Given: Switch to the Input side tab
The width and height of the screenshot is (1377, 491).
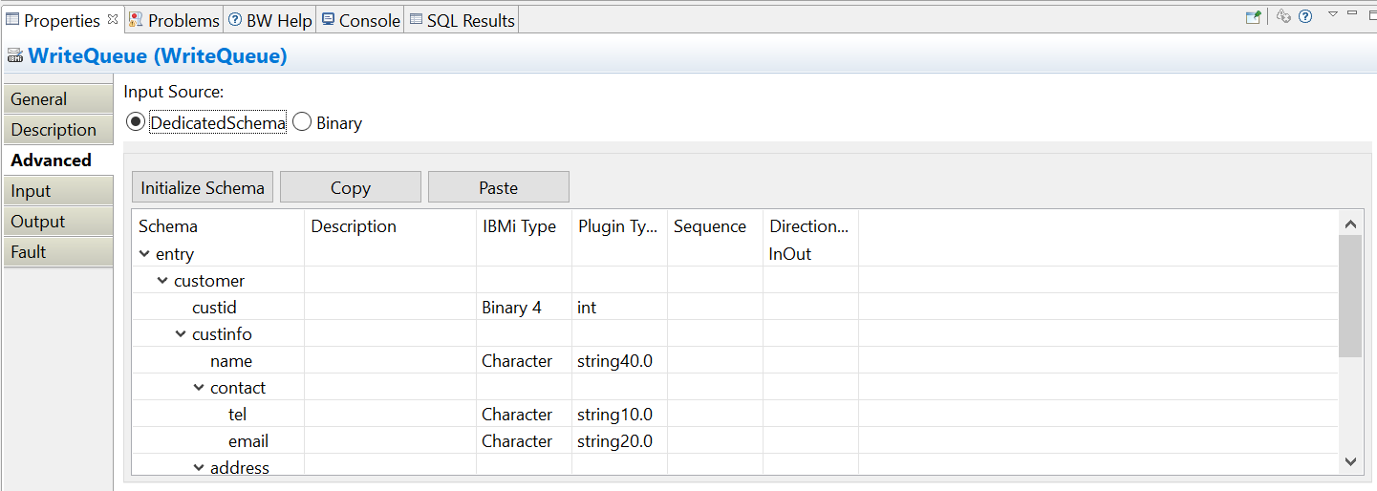Looking at the screenshot, I should pos(32,191).
